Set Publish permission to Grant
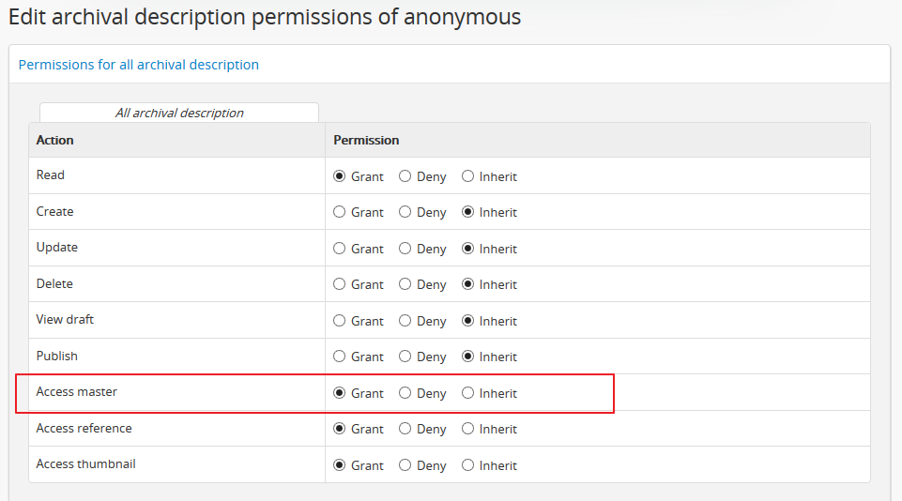The height and width of the screenshot is (501, 902). (x=340, y=357)
